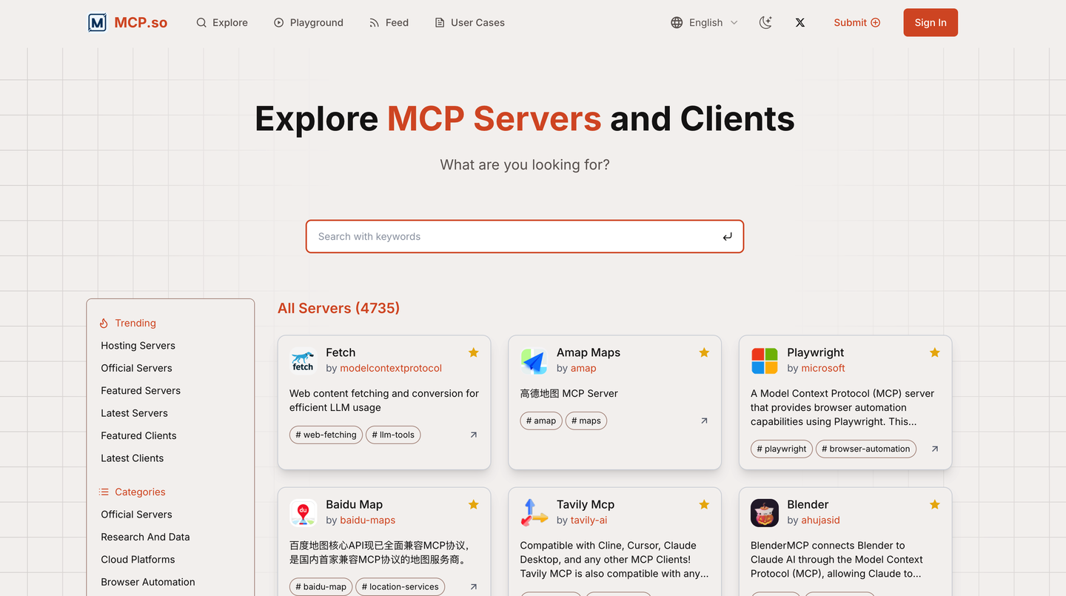Click the Tavily Mcp arrows logo
The width and height of the screenshot is (1066, 596).
pyautogui.click(x=534, y=512)
